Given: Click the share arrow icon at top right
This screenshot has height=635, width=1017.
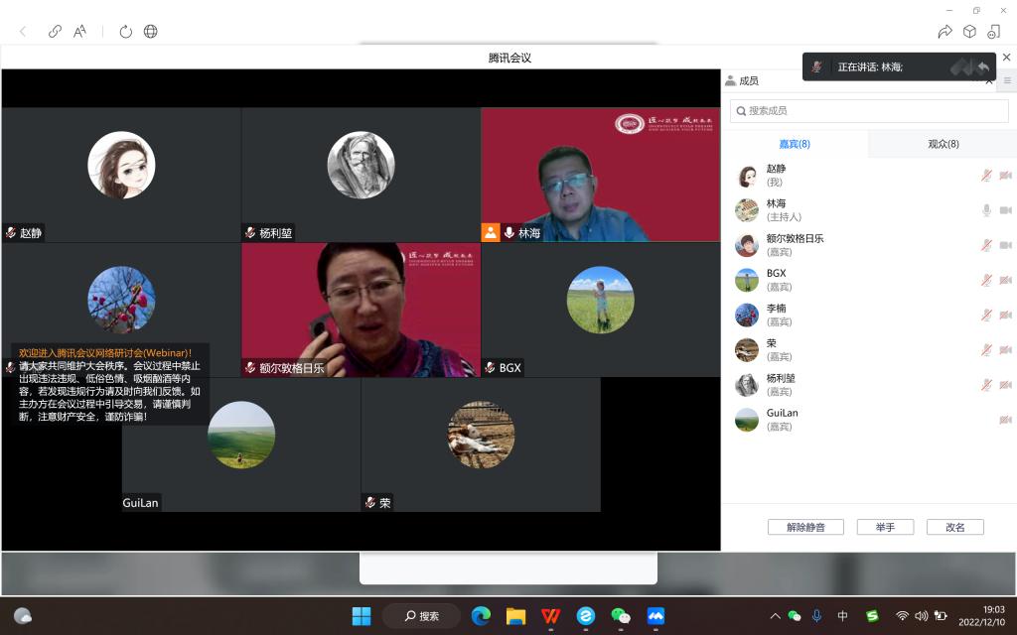Looking at the screenshot, I should point(945,32).
